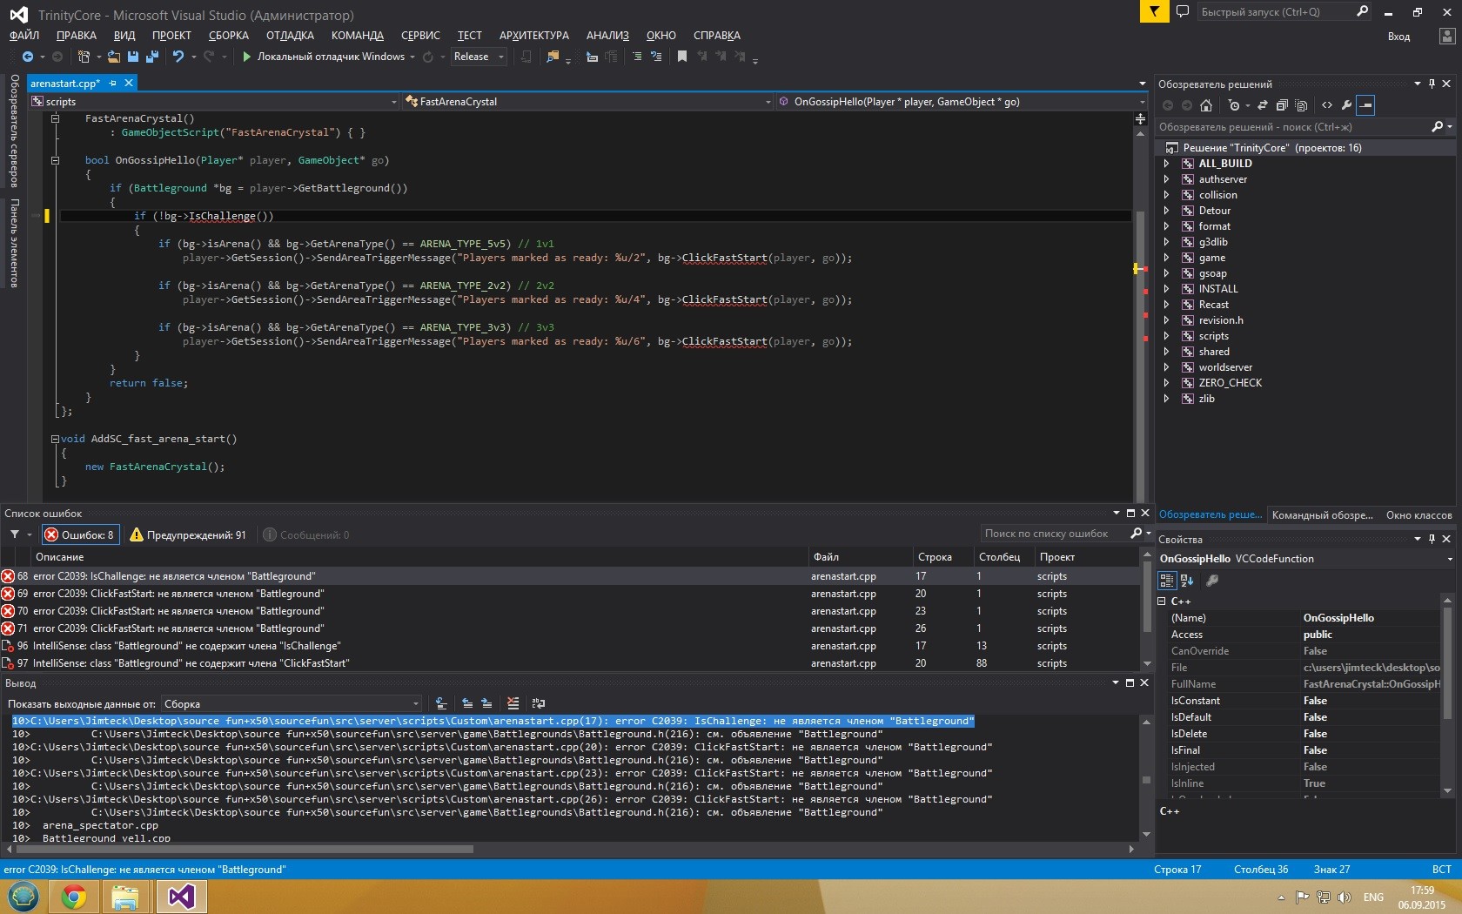Viewport: 1462px width, 914px height.
Task: Switch to the Окно классов tab
Action: (1418, 514)
